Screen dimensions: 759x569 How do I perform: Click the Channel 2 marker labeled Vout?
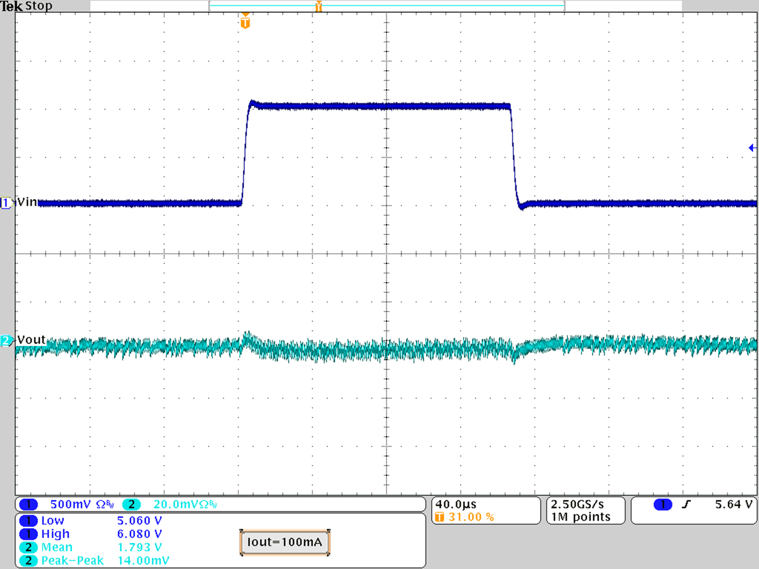[x=6, y=340]
